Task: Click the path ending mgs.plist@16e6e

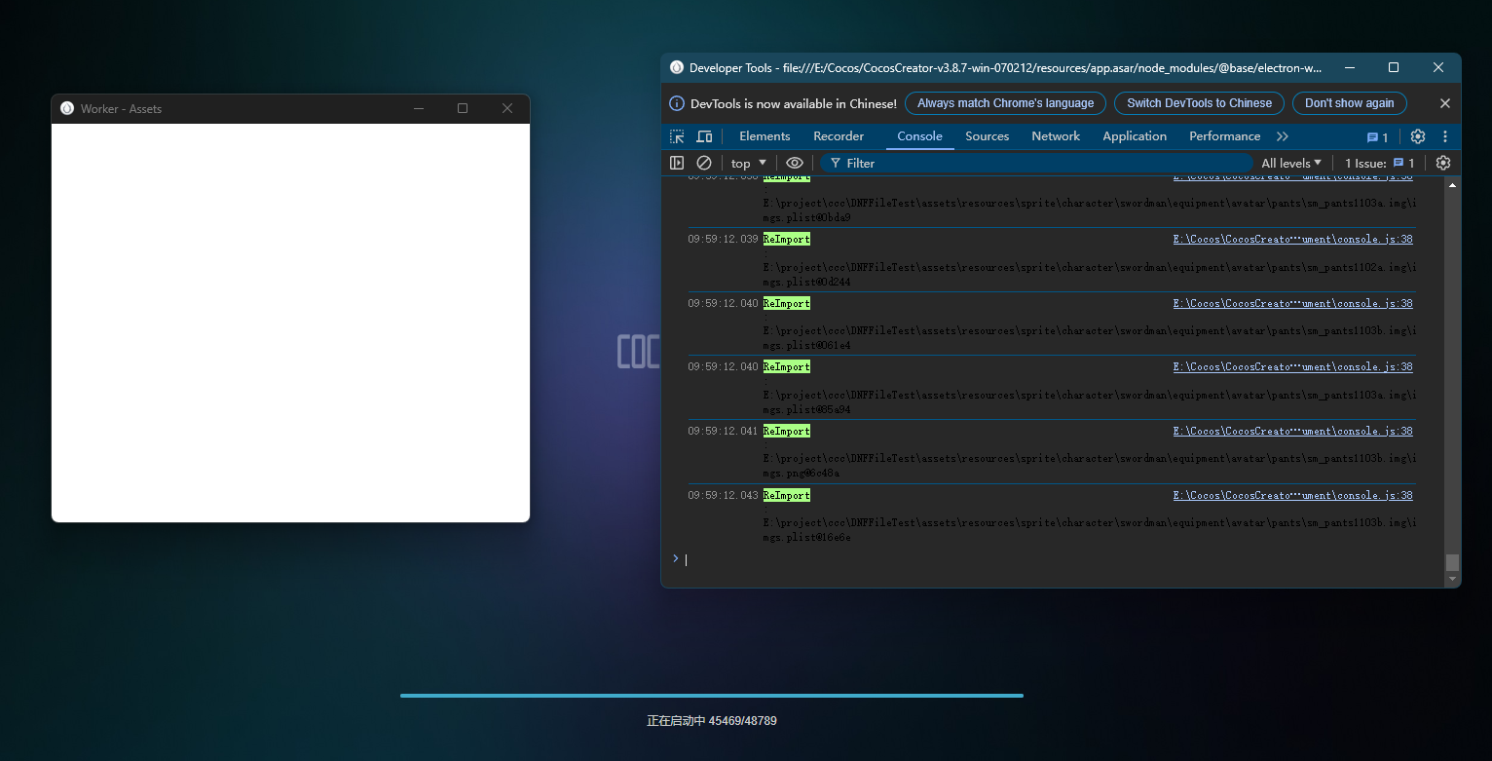Action: click(1089, 530)
